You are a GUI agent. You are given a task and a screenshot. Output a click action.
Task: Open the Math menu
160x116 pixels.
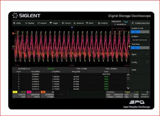click(90, 23)
